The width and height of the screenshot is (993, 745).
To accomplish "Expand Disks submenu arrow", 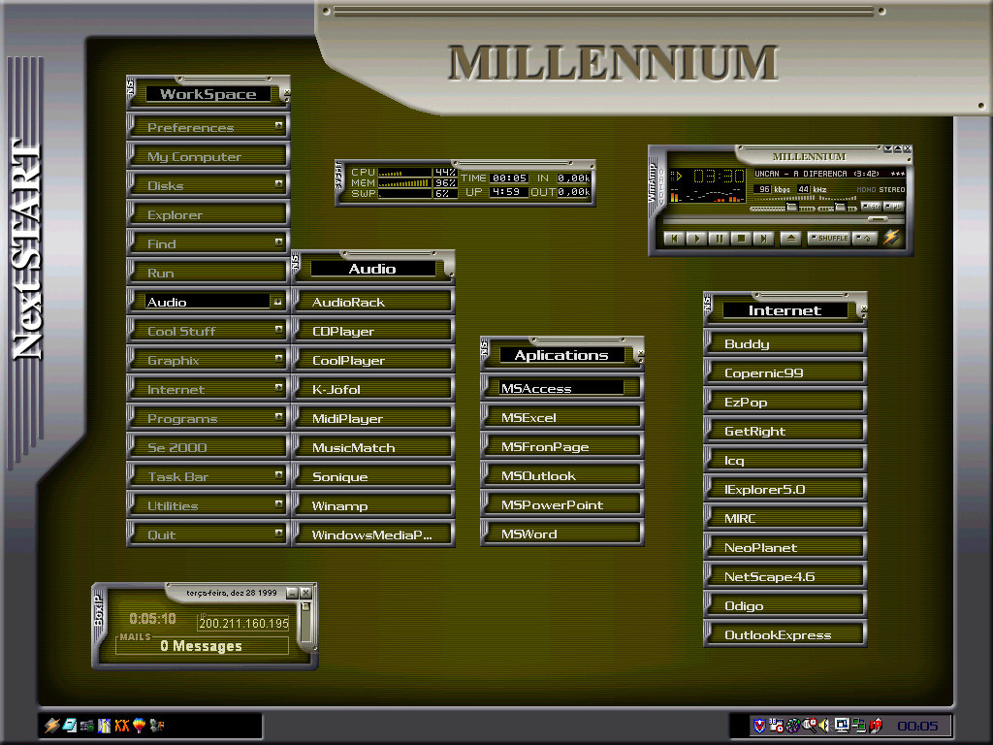I will click(278, 183).
